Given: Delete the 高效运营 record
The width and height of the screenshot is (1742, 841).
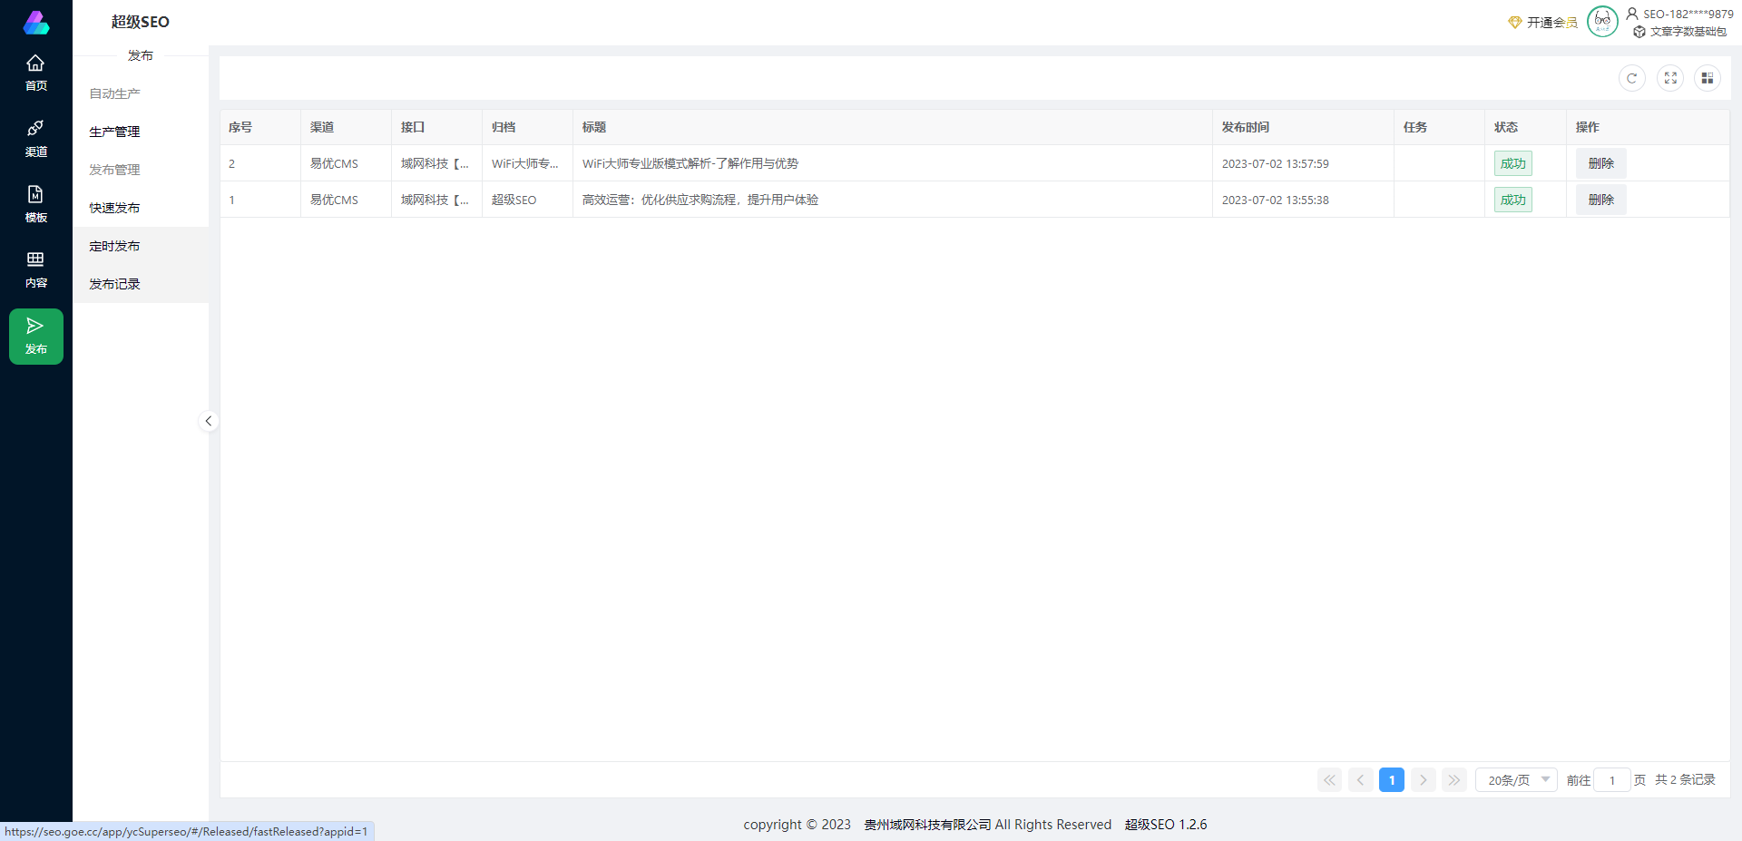Looking at the screenshot, I should point(1600,200).
